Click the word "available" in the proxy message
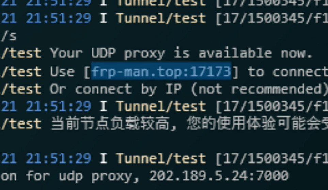The height and width of the screenshot is (190, 328). [x=235, y=53]
